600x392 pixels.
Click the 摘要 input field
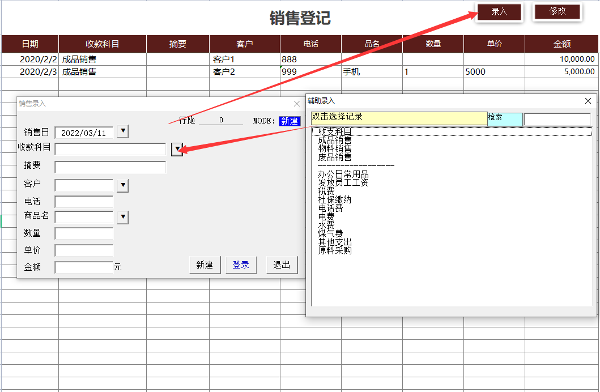(x=110, y=167)
